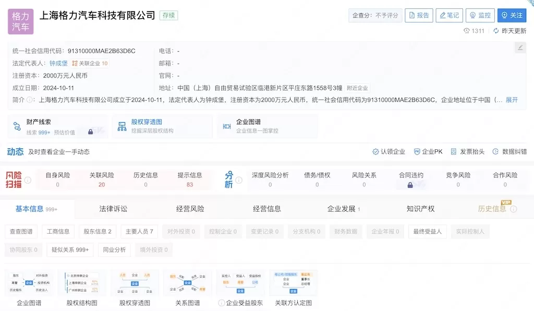Image resolution: width=534 pixels, height=311 pixels.
Task: Follow the company with 关注 button
Action: click(x=512, y=16)
